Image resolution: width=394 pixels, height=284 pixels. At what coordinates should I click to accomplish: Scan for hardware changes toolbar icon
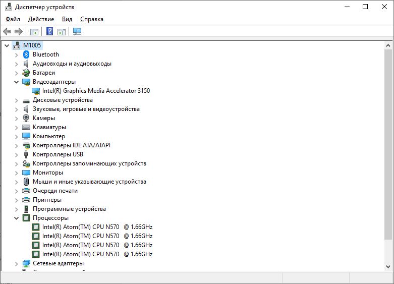(x=77, y=31)
